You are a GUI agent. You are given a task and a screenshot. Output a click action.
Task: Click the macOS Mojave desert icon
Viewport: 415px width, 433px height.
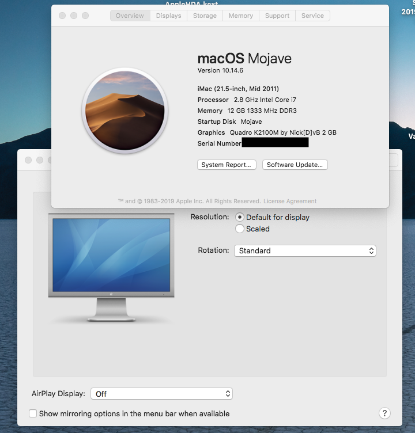(x=125, y=111)
